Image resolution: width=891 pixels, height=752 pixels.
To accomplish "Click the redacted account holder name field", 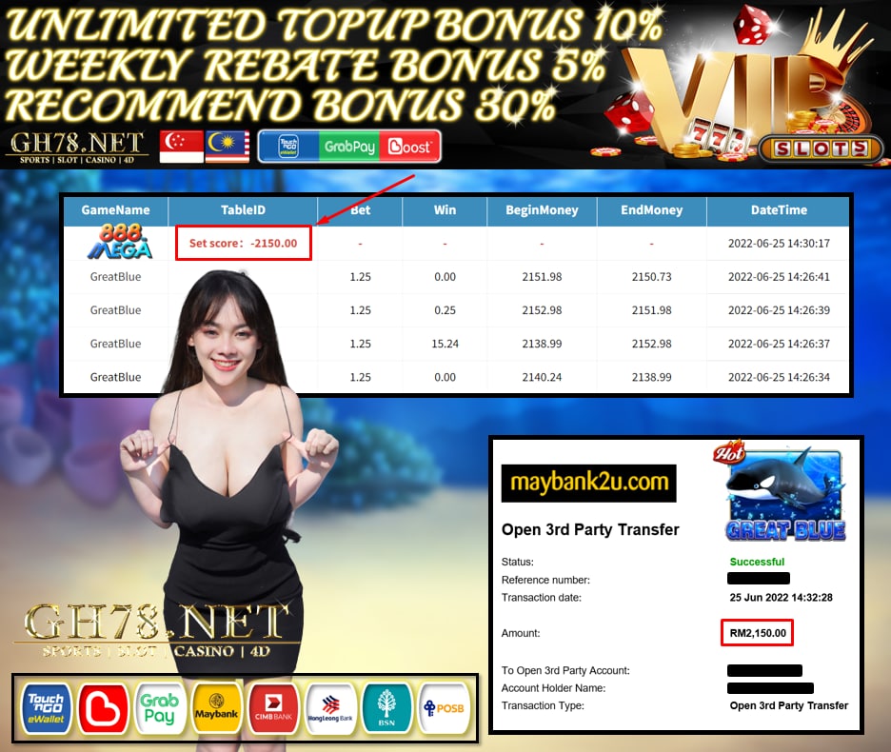I will (x=770, y=688).
